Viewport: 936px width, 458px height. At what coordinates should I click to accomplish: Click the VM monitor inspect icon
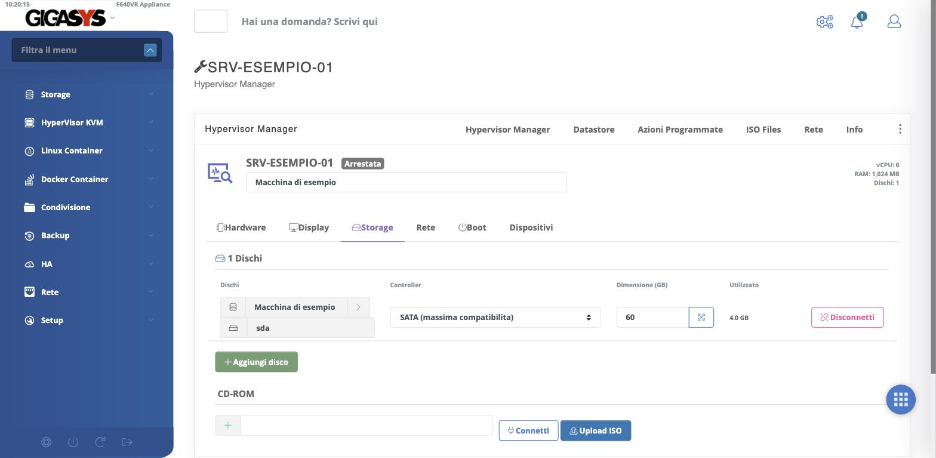coord(220,173)
